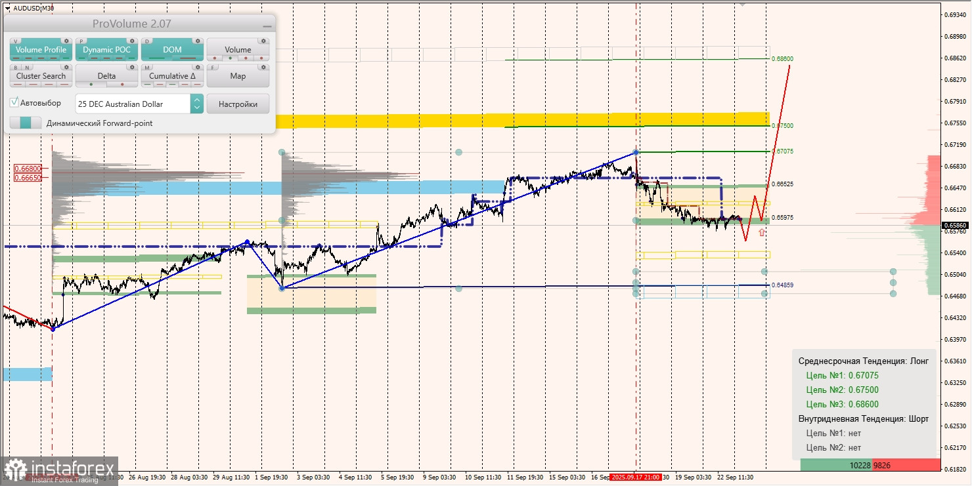Viewport: 972px width, 486px height.
Task: Toggle the Cumulative Δ indicator
Action: click(x=172, y=76)
